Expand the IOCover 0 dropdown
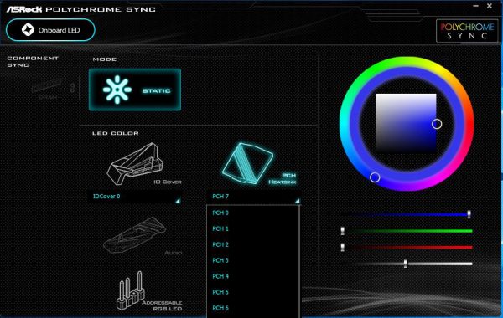 (x=135, y=197)
